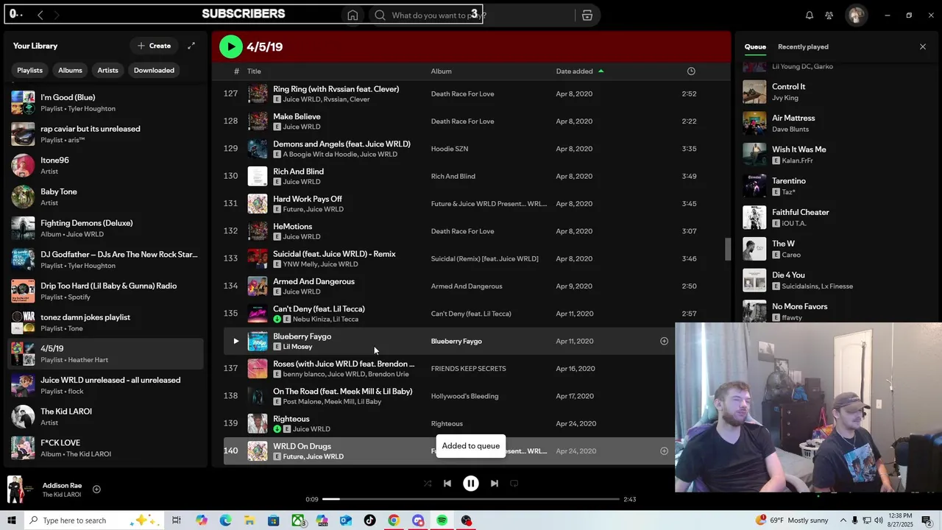Go to Spotify Home via the house icon
The width and height of the screenshot is (942, 530).
point(353,15)
